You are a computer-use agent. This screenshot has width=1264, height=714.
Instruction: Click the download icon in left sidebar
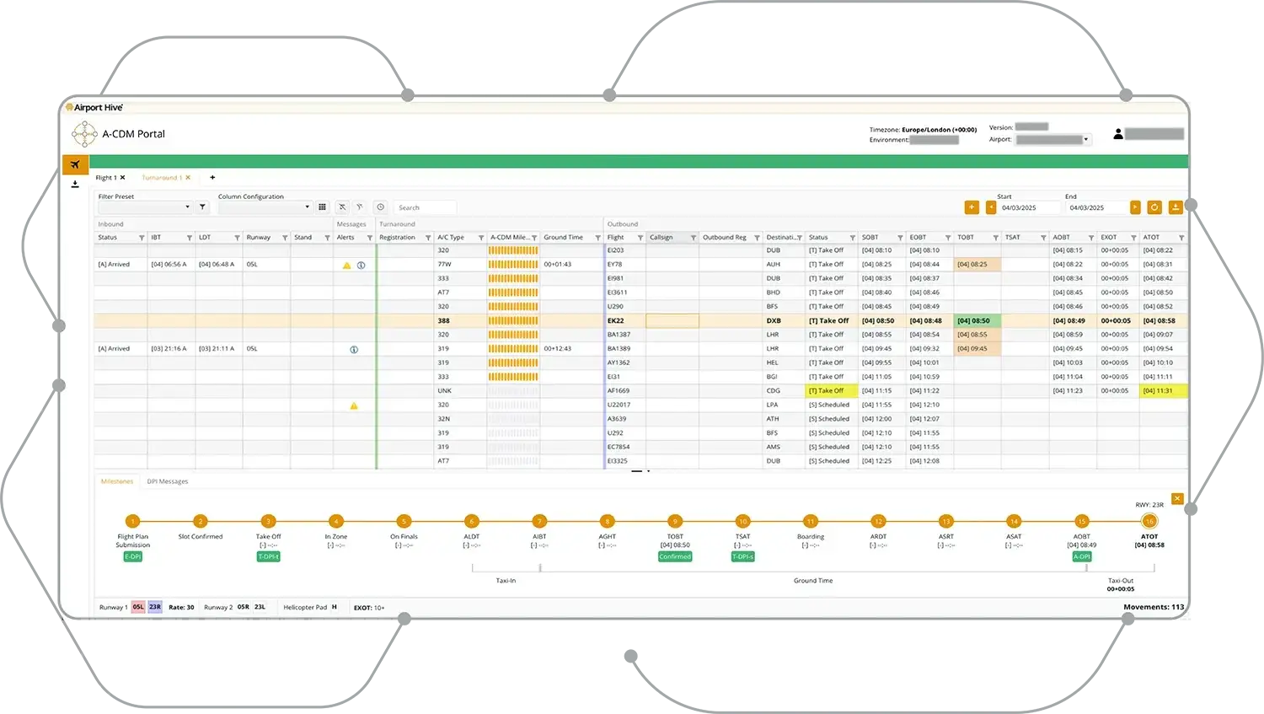pyautogui.click(x=75, y=185)
